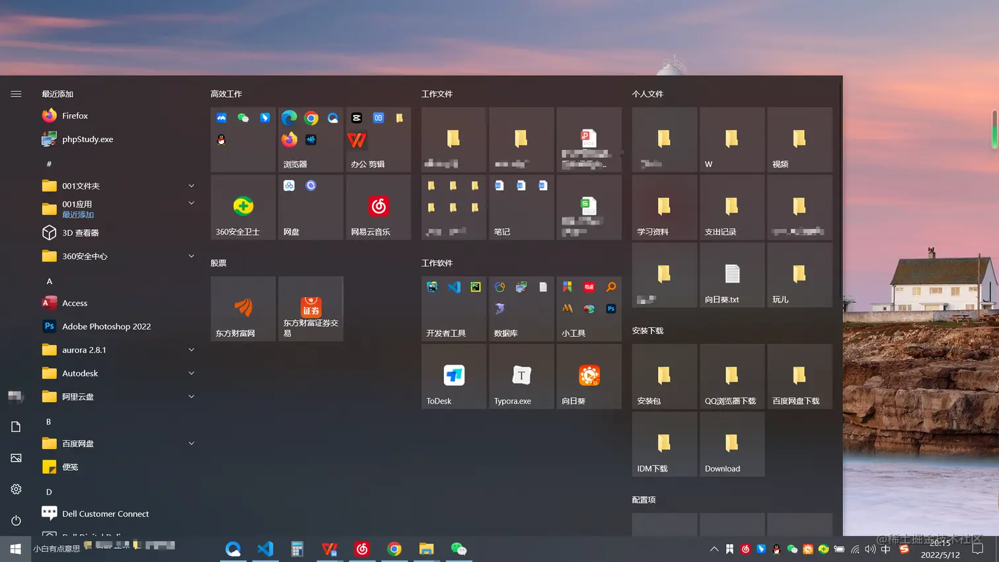Open the 小工具 tile folder

589,309
